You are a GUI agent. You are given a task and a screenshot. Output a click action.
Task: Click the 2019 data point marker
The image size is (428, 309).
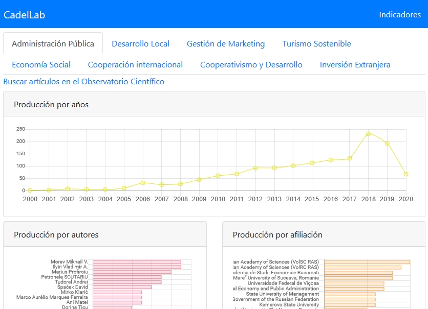(x=387, y=144)
